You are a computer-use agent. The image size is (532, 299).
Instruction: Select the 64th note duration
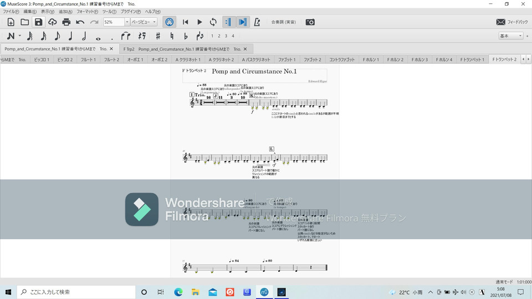(30, 36)
